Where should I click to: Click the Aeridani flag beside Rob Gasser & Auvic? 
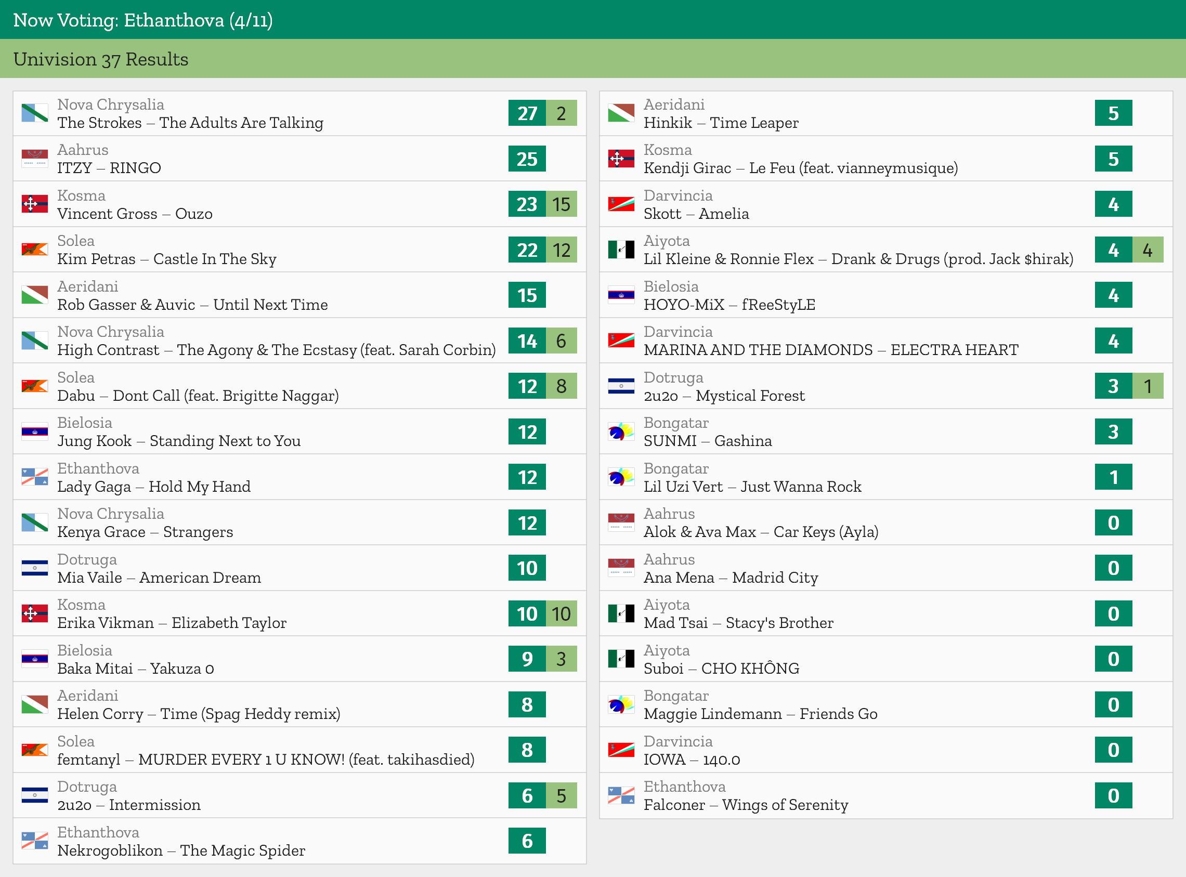pyautogui.click(x=34, y=295)
